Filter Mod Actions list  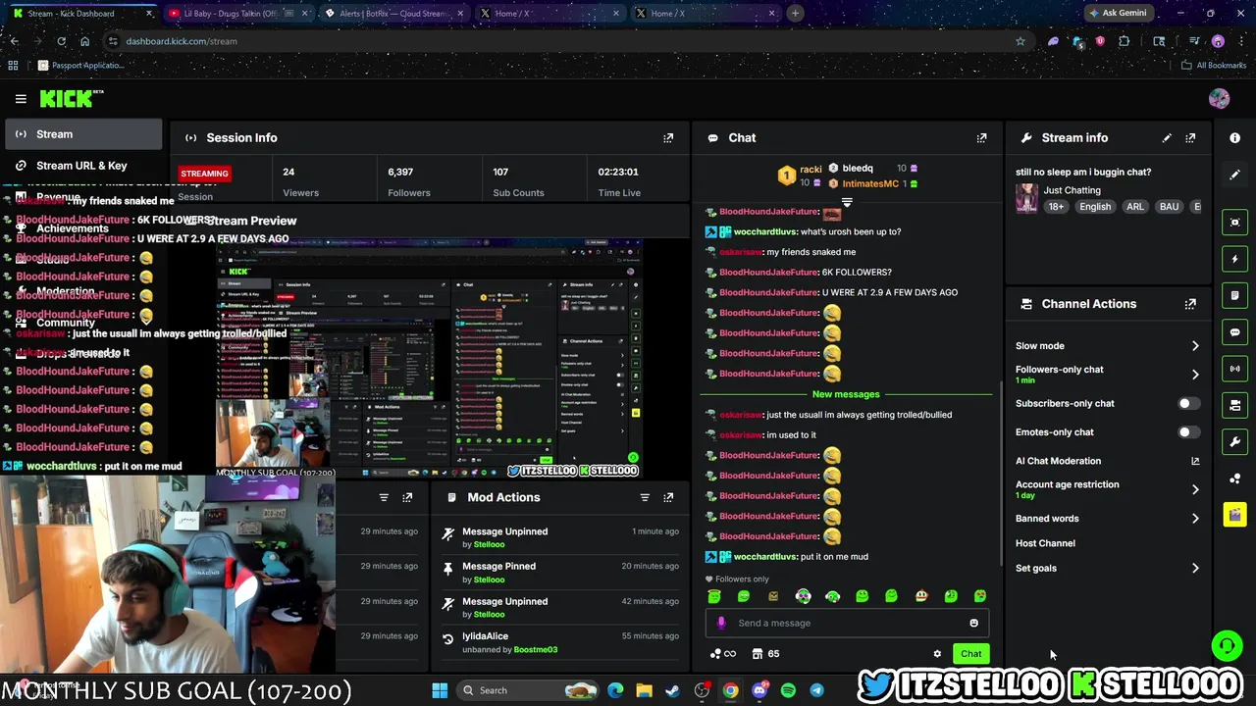pos(645,497)
